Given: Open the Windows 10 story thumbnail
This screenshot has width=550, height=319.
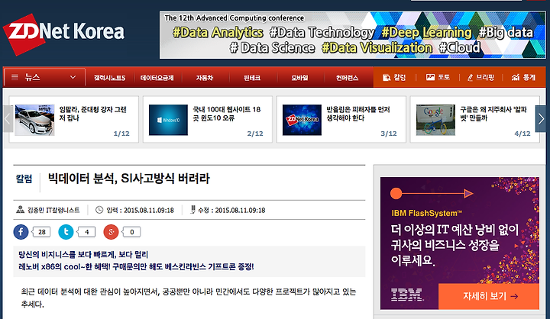Looking at the screenshot, I should pyautogui.click(x=168, y=120).
